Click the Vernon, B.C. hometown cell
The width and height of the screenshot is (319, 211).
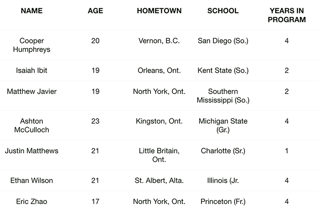tap(159, 41)
